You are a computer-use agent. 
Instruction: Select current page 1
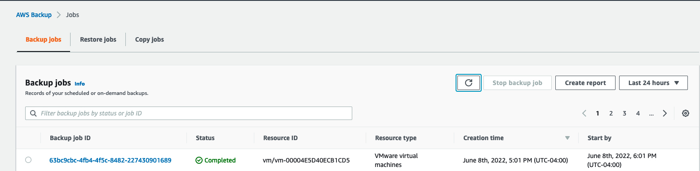[x=598, y=113]
